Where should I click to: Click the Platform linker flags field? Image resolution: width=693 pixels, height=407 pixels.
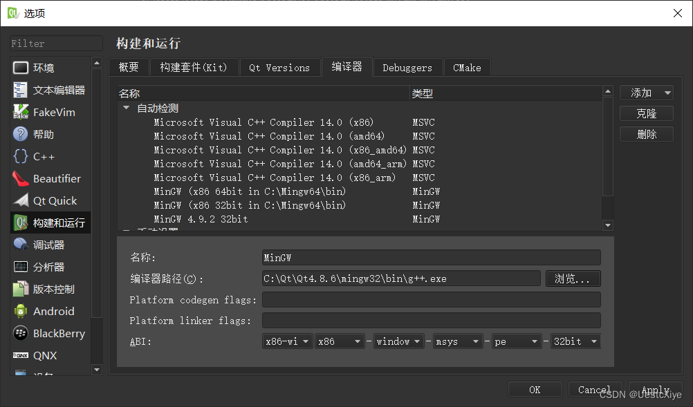tap(432, 321)
